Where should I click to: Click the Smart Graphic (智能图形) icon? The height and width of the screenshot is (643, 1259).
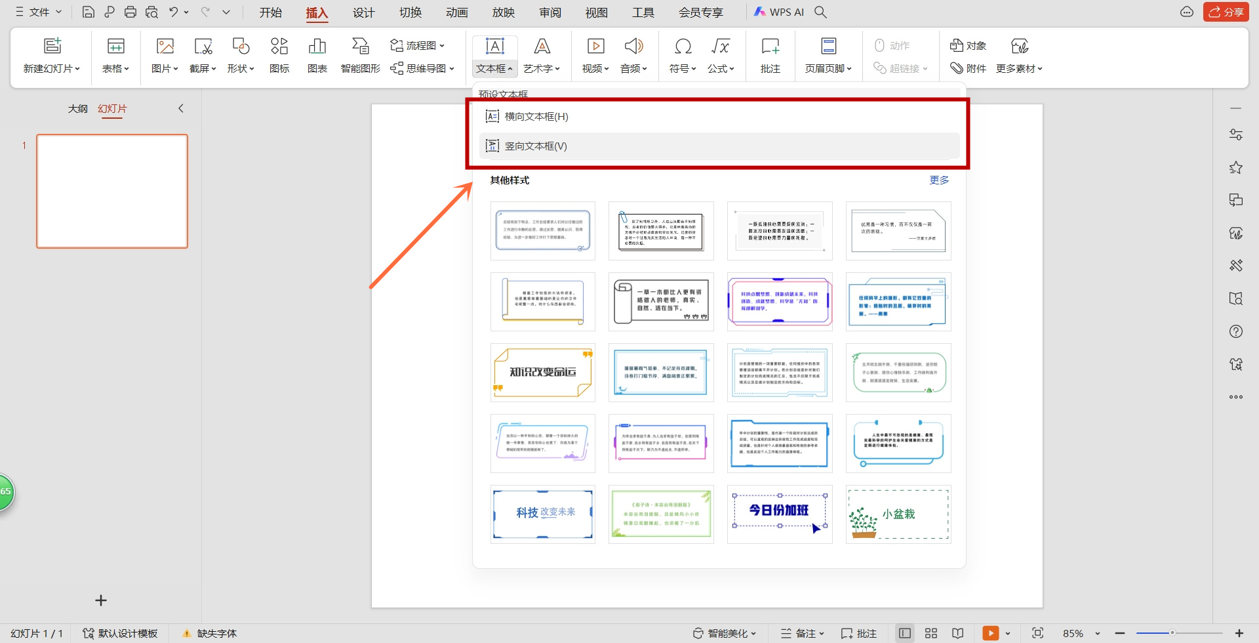click(360, 54)
